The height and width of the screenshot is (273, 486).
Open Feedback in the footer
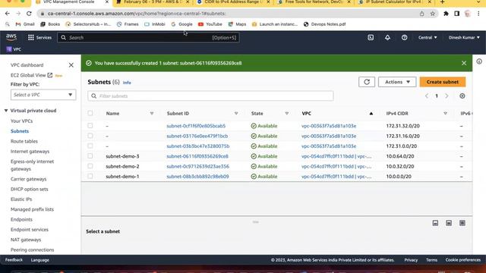pos(14,260)
